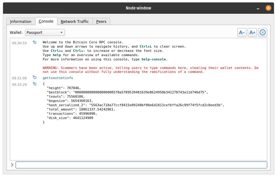
Task: Click the prompt arrow beside the command input
Action: click(x=12, y=165)
